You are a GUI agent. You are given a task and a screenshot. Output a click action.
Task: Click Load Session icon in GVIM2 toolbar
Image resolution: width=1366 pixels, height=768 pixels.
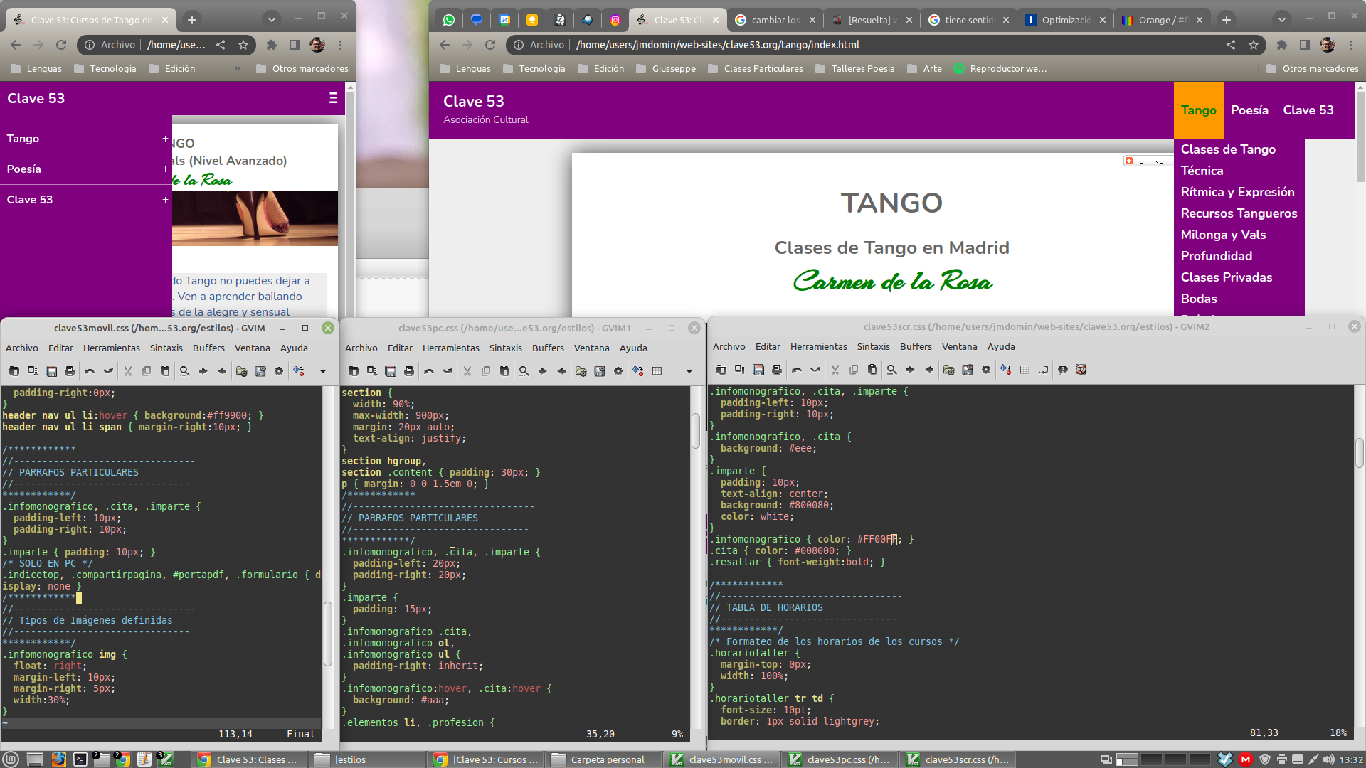click(948, 370)
